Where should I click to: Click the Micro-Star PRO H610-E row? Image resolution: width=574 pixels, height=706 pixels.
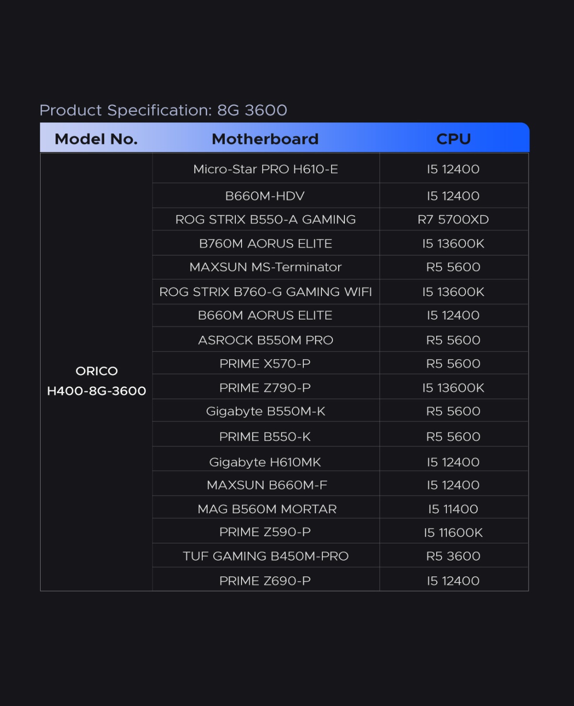point(340,168)
